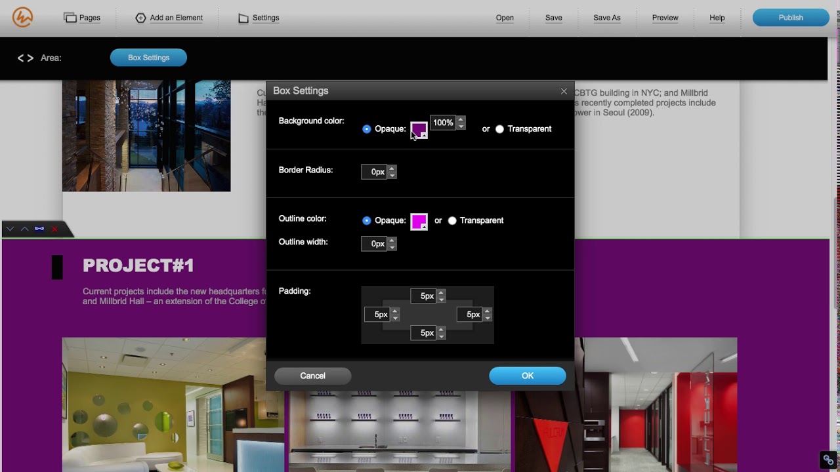The height and width of the screenshot is (472, 840).
Task: Click Open in top bar
Action: pyautogui.click(x=505, y=18)
